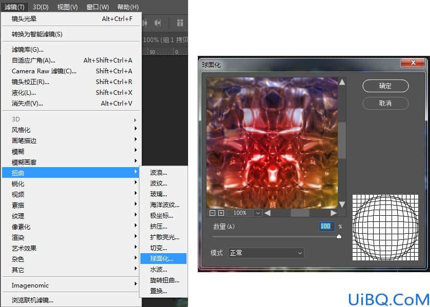Click the align center options bar icon
This screenshot has height=307, width=430.
click(x=157, y=23)
